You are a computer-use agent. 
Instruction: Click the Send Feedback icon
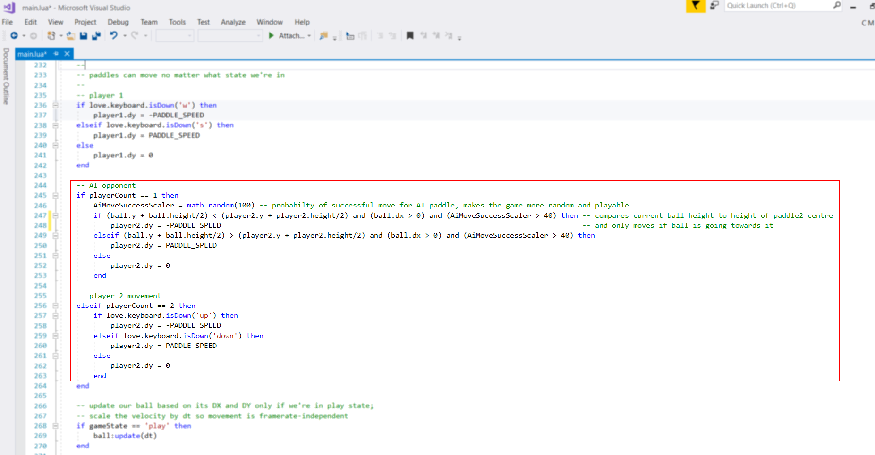click(714, 6)
